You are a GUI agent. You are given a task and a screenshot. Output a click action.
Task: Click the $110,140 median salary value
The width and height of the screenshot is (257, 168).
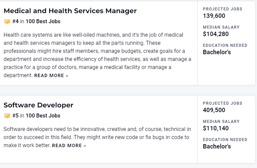point(216,128)
